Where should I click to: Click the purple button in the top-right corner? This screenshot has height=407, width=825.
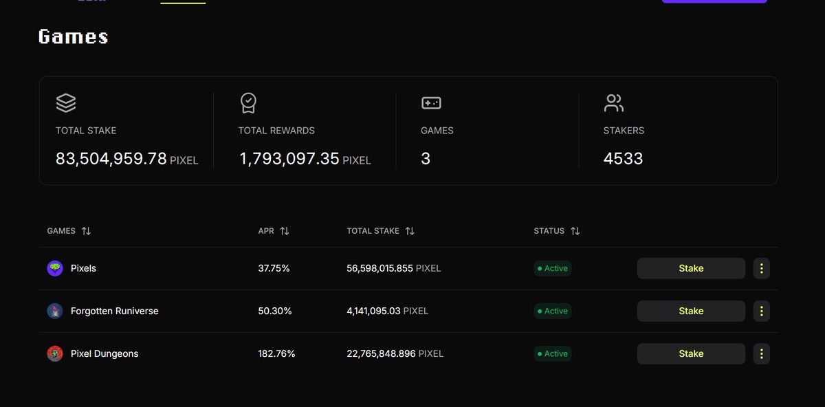tap(714, 1)
